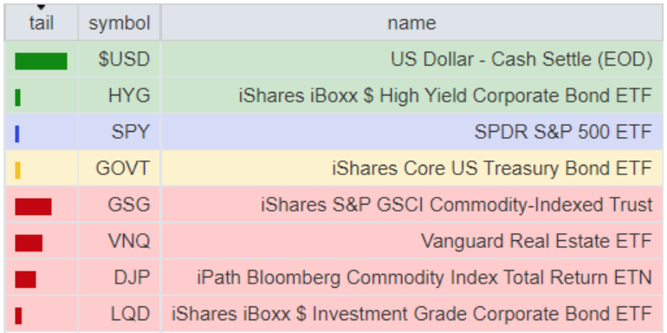Open iShares Core US Treasury Bond ETF
The height and width of the screenshot is (333, 667).
[492, 168]
